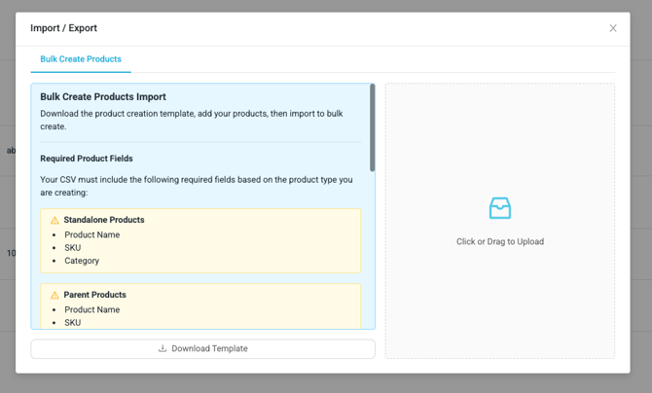Select the Bulk Create Products tab
This screenshot has height=393, width=652.
(x=81, y=59)
